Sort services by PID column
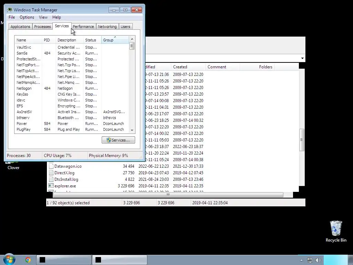Screen dimensions: 353x265 49,40
